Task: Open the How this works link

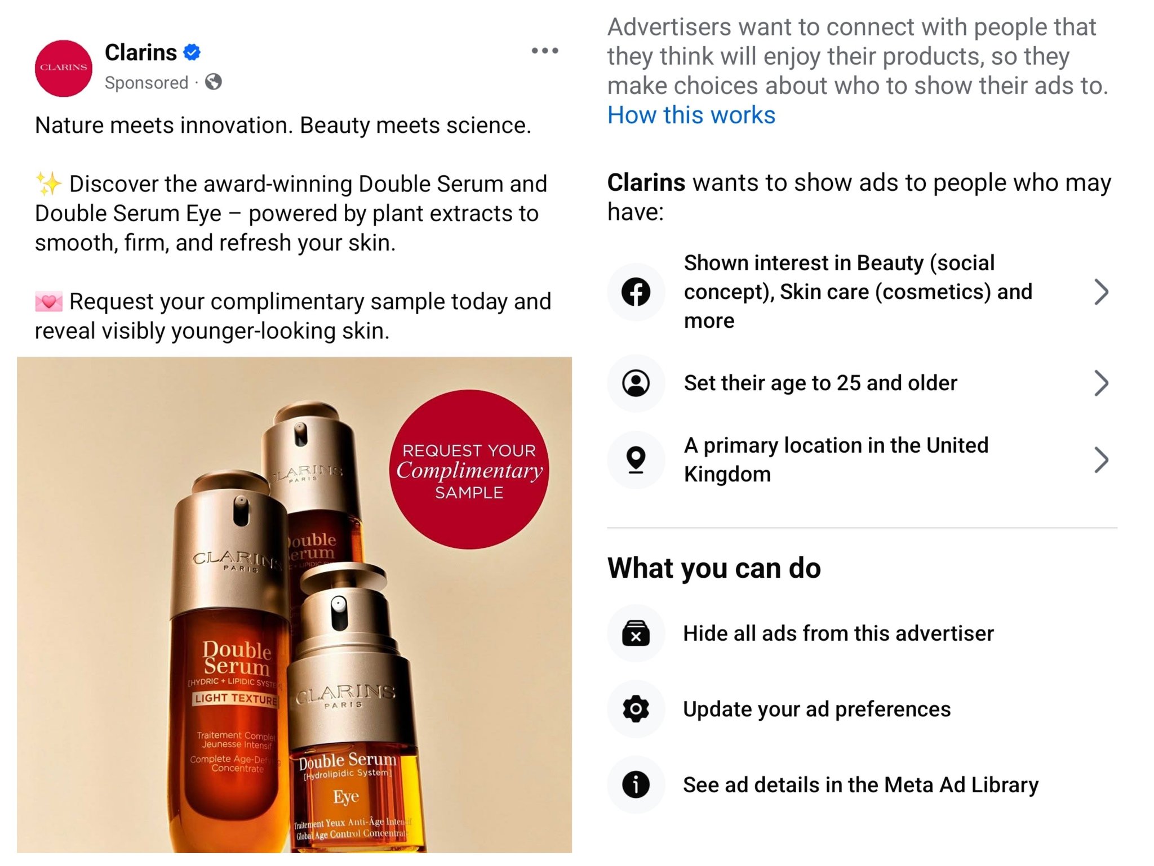Action: point(691,115)
